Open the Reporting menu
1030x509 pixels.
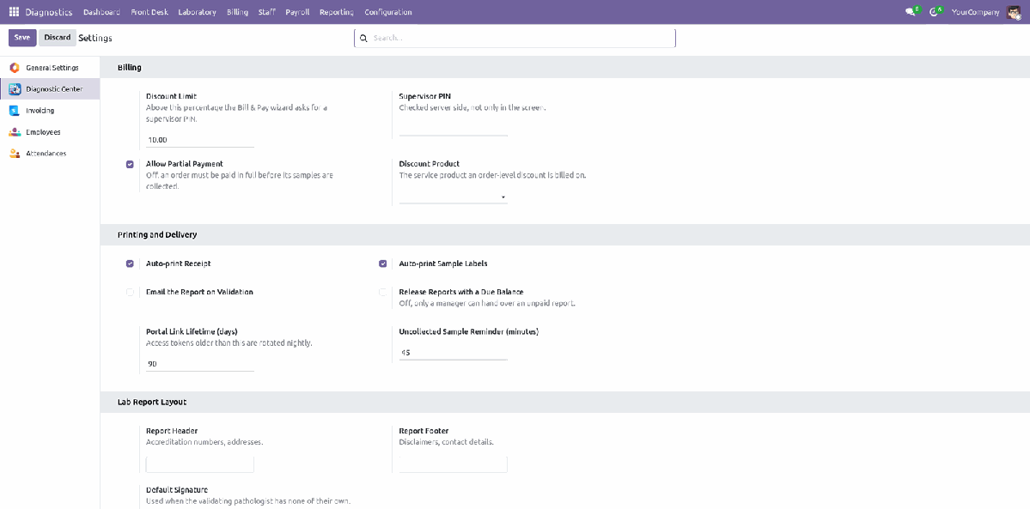[x=337, y=12]
